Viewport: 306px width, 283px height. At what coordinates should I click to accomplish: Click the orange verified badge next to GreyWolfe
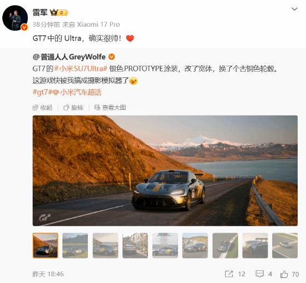click(111, 57)
